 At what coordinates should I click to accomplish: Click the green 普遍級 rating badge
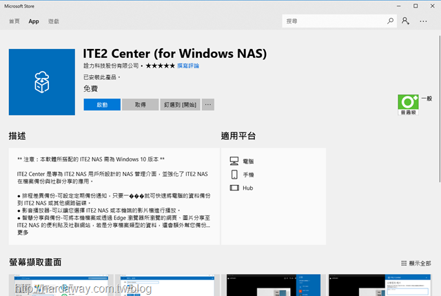409,105
